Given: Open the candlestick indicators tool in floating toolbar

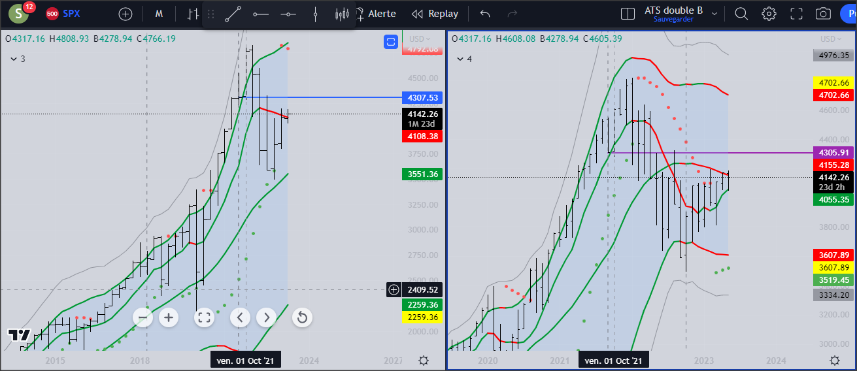Looking at the screenshot, I should (x=342, y=14).
